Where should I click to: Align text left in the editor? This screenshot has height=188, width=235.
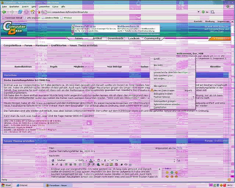66,164
